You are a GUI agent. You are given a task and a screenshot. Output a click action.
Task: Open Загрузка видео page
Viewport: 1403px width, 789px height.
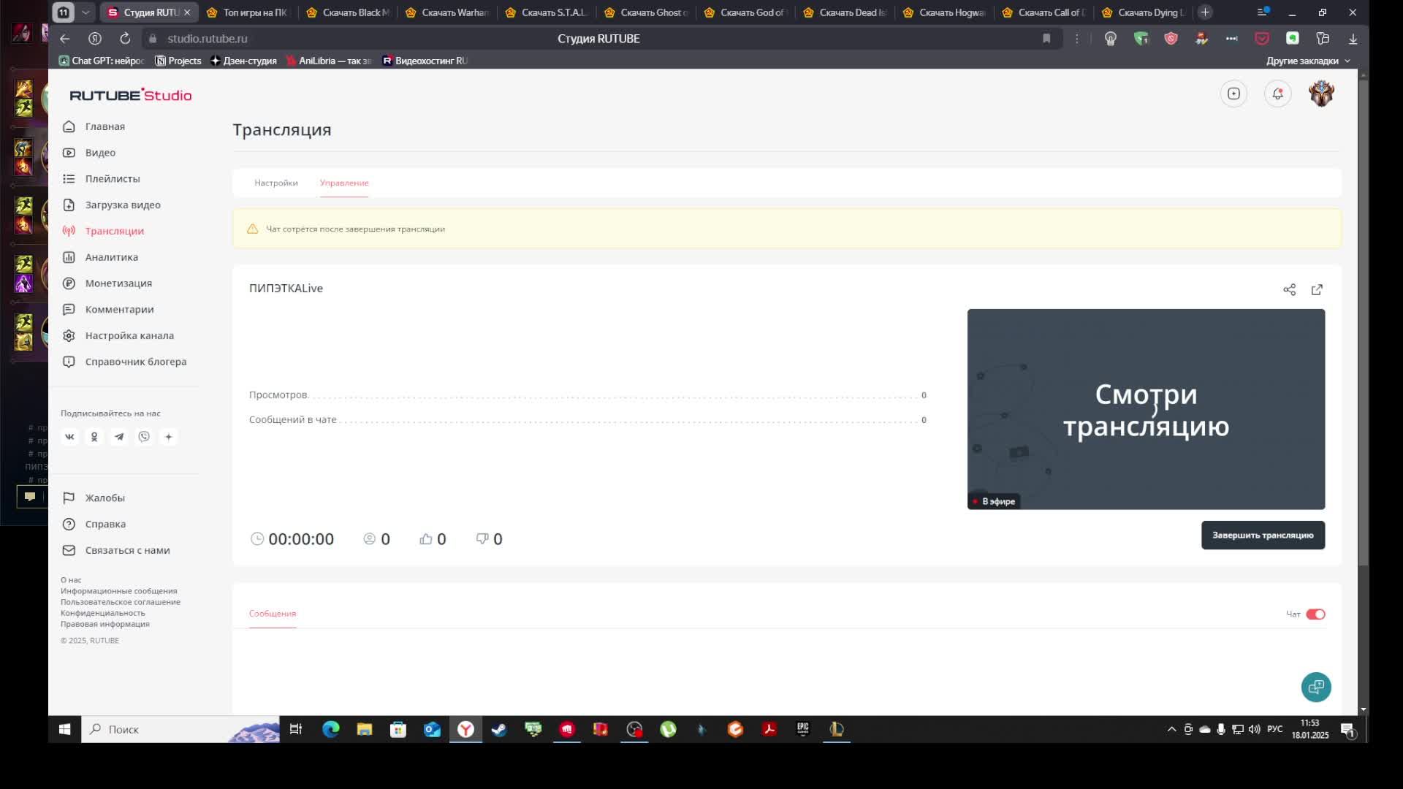point(122,205)
